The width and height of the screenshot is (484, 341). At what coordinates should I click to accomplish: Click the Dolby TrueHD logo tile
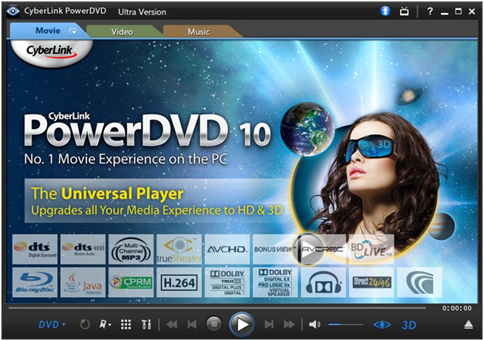tap(227, 282)
